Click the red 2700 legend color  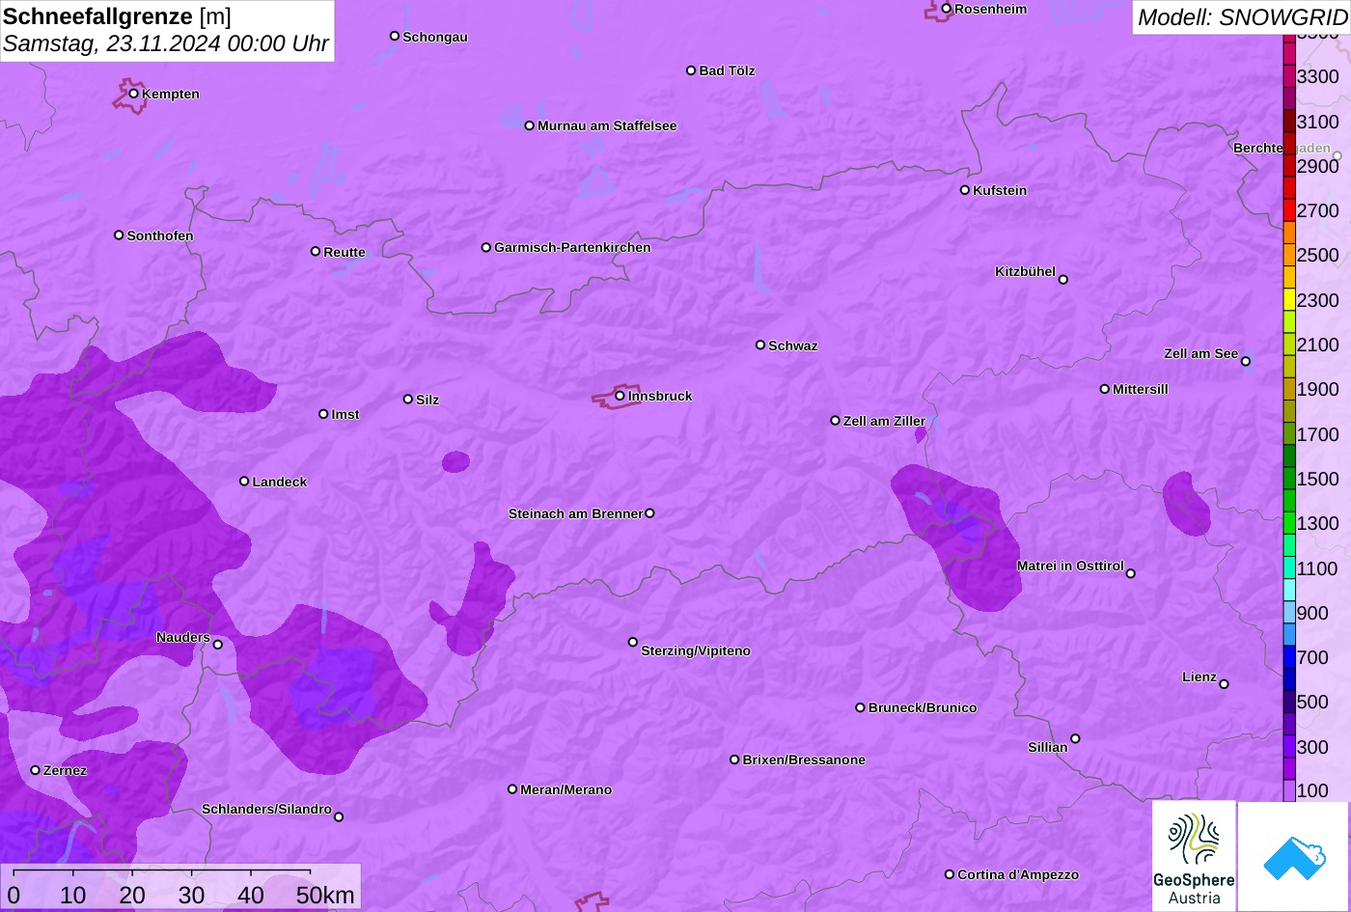pyautogui.click(x=1289, y=210)
